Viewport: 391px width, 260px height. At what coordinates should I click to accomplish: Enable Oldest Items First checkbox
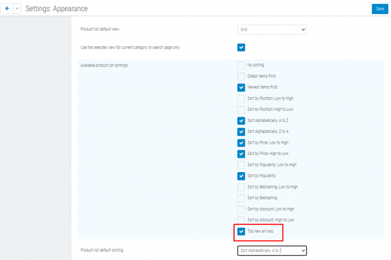point(241,77)
